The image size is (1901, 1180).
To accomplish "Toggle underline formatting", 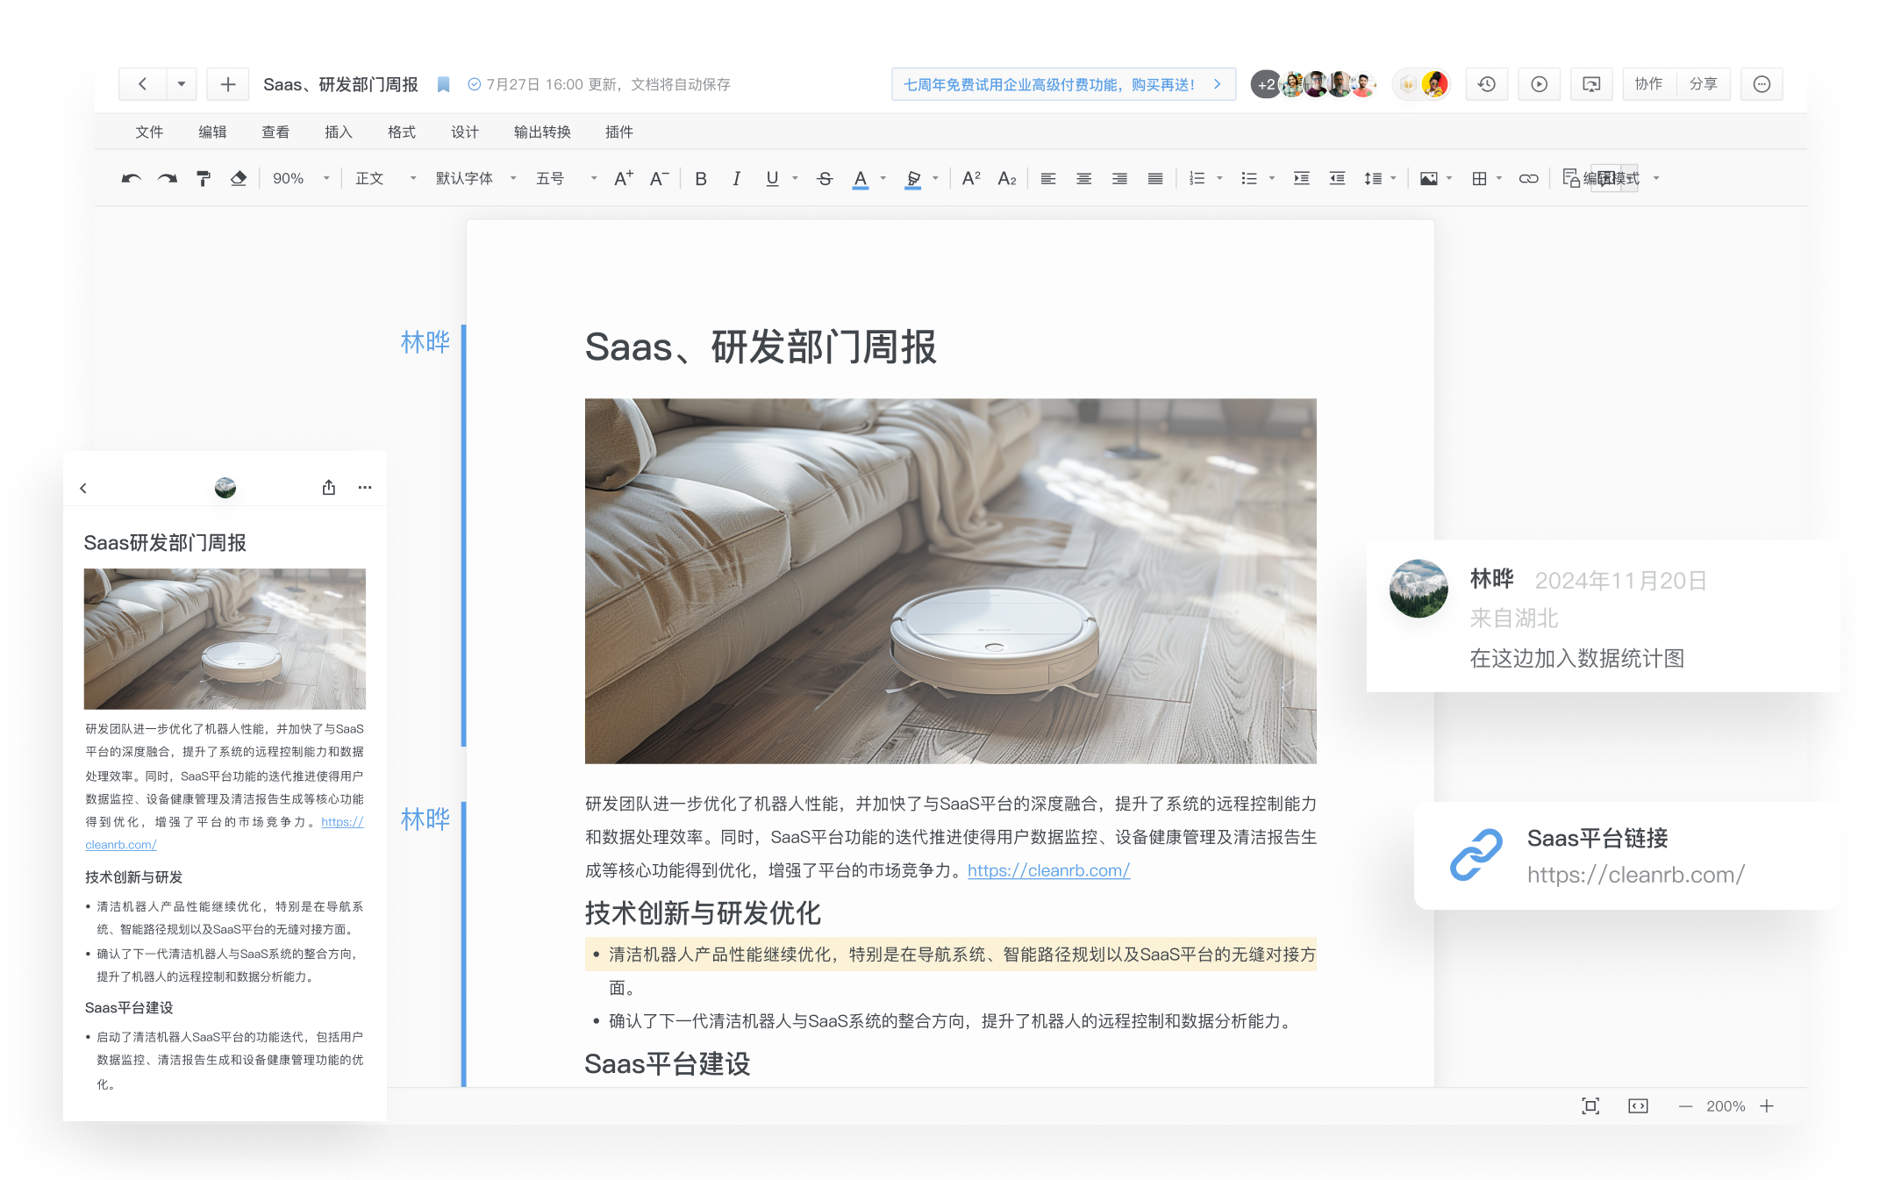I will point(772,179).
